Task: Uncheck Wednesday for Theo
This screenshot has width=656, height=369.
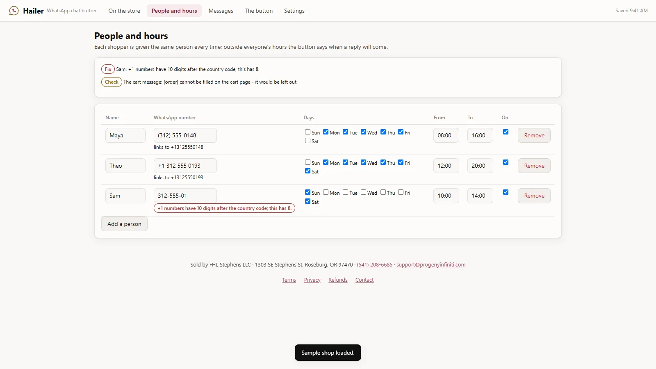Action: coord(363,162)
